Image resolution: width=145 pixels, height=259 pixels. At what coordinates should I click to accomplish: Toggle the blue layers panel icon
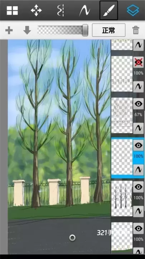(x=133, y=10)
